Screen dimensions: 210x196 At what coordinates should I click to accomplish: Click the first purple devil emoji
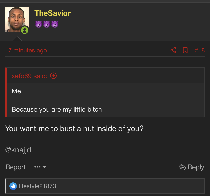pos(39,24)
